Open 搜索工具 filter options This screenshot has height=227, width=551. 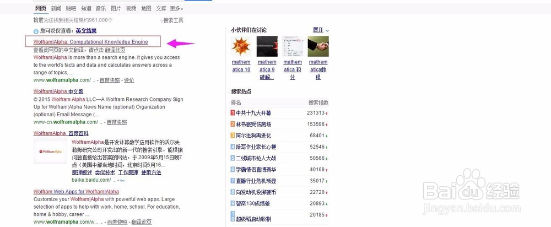click(173, 20)
